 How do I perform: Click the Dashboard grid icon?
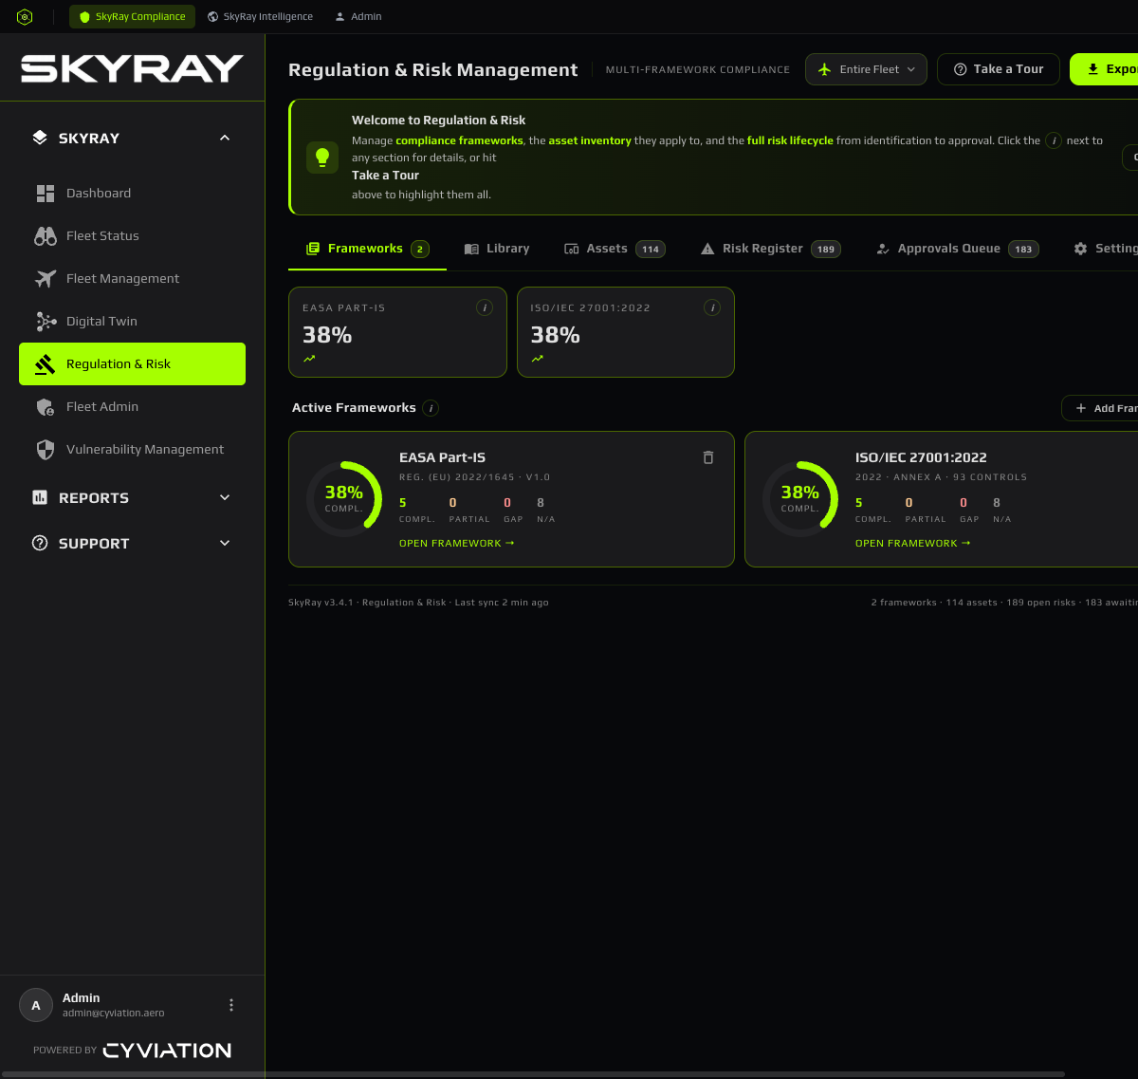coord(46,194)
